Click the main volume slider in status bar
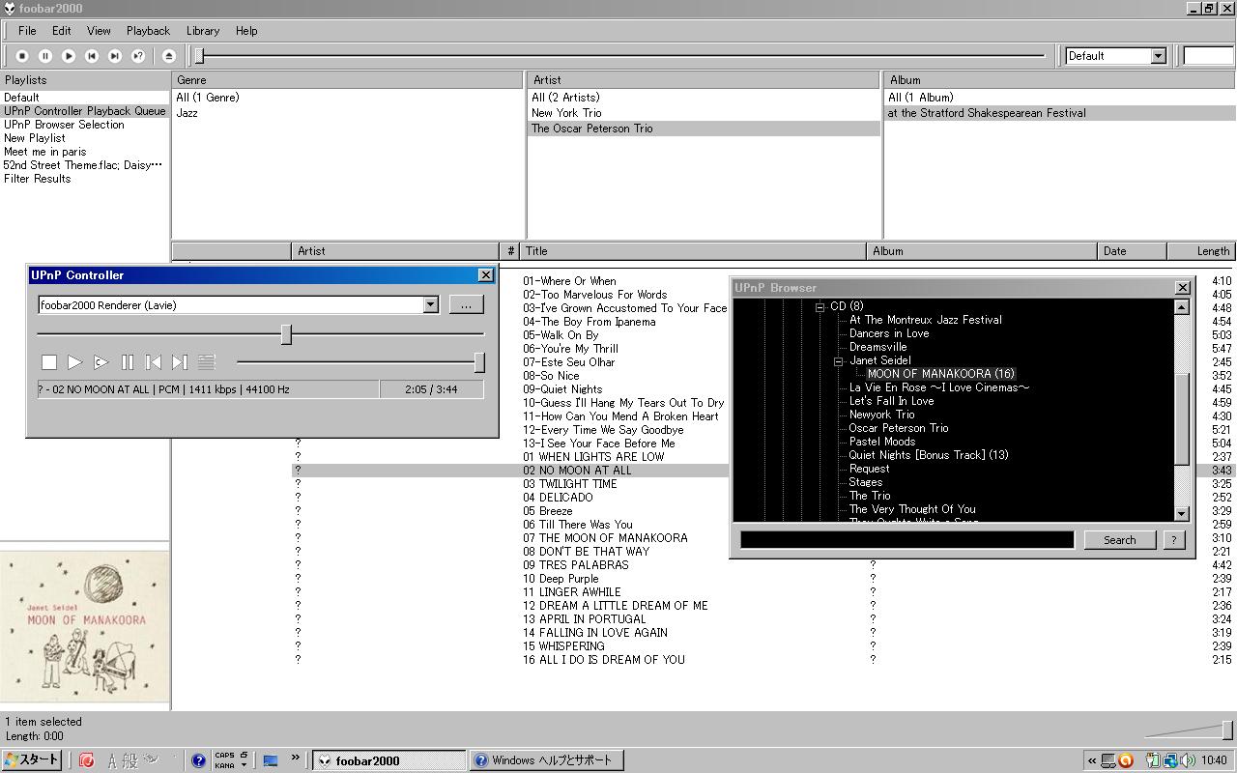 [1227, 730]
